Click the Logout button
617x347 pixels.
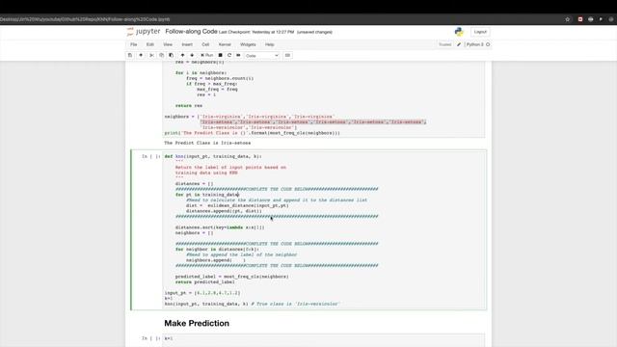coord(480,32)
